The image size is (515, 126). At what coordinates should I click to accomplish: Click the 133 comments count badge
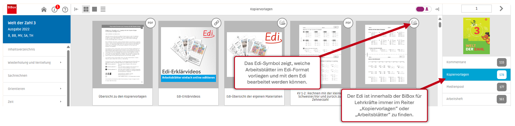click(x=502, y=62)
